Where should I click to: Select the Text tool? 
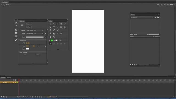(54, 27)
